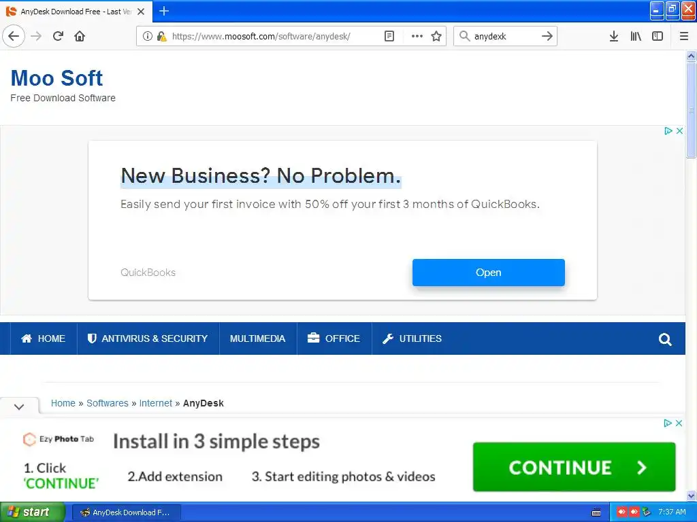Select the AnyDesk Download Free tab
Screen dimensions: 697x522
(x=76, y=12)
